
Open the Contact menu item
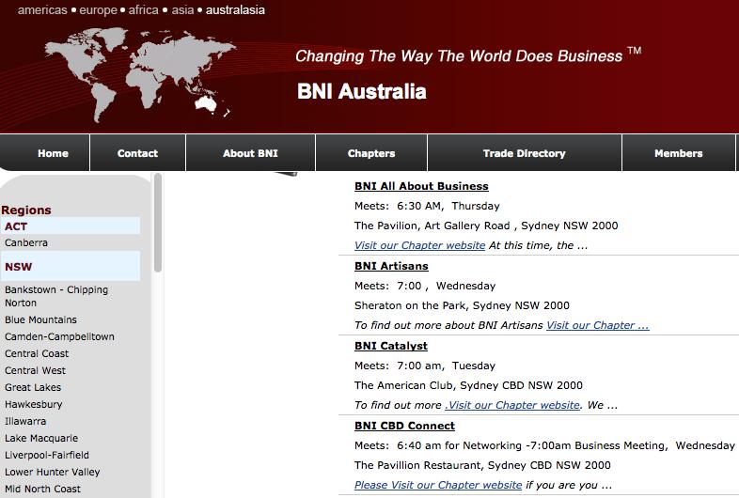137,153
